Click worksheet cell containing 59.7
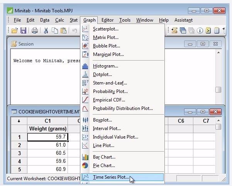 click(x=47, y=137)
